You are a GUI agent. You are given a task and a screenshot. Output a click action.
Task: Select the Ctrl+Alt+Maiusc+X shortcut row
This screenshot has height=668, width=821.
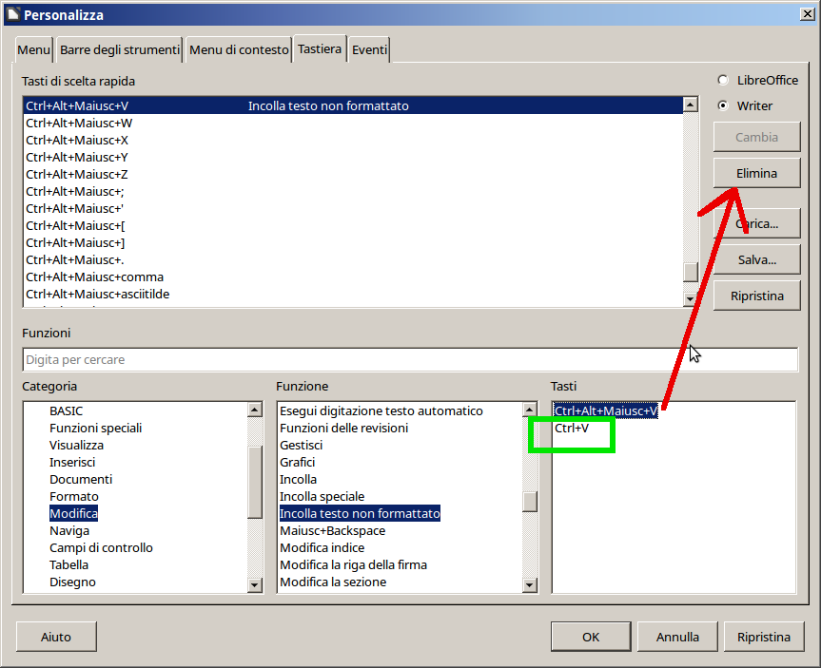[x=354, y=141]
